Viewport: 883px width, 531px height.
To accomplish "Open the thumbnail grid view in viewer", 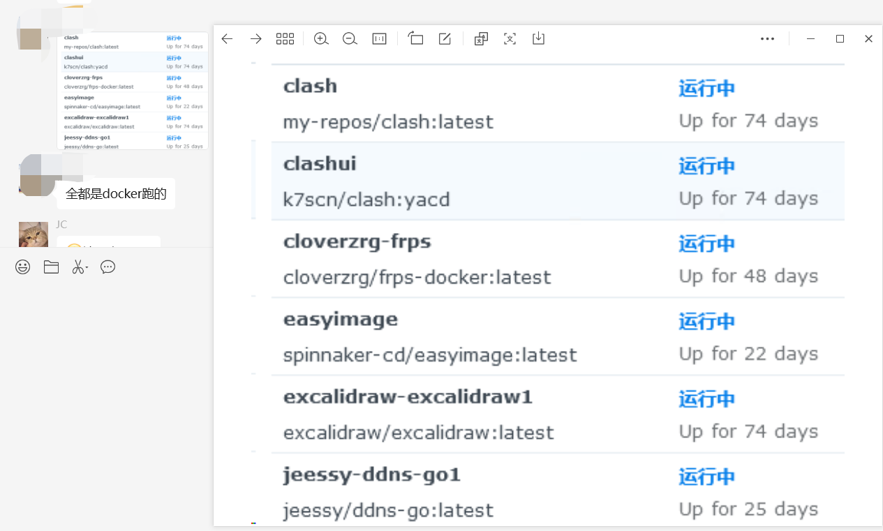I will click(285, 39).
